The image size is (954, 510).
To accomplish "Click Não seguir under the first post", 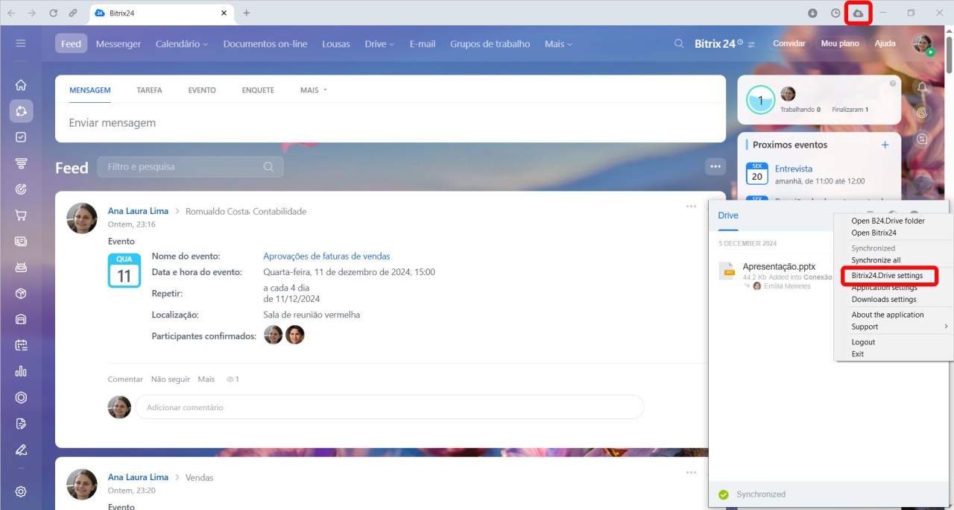I will coord(171,379).
